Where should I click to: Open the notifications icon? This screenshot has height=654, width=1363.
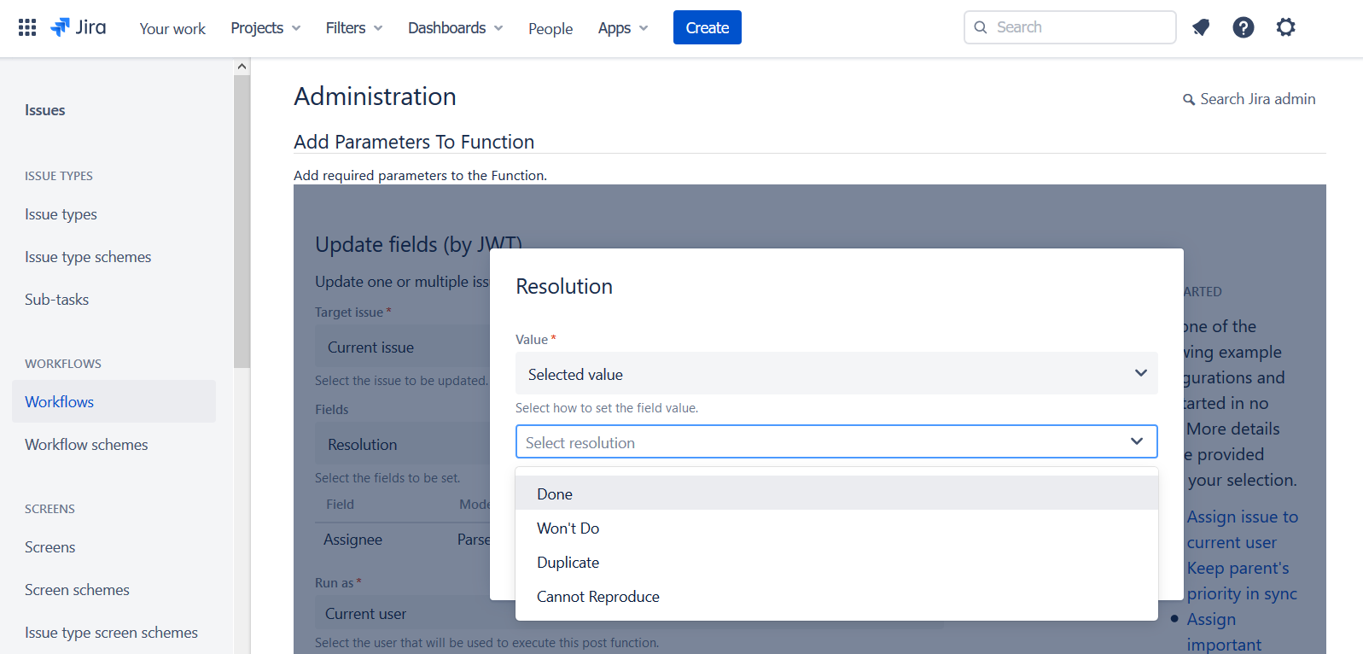(1201, 27)
